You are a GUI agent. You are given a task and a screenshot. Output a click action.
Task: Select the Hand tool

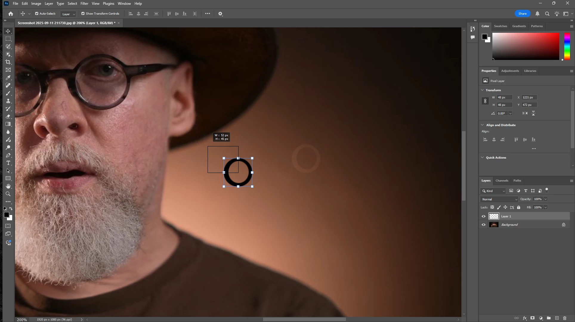coord(8,186)
